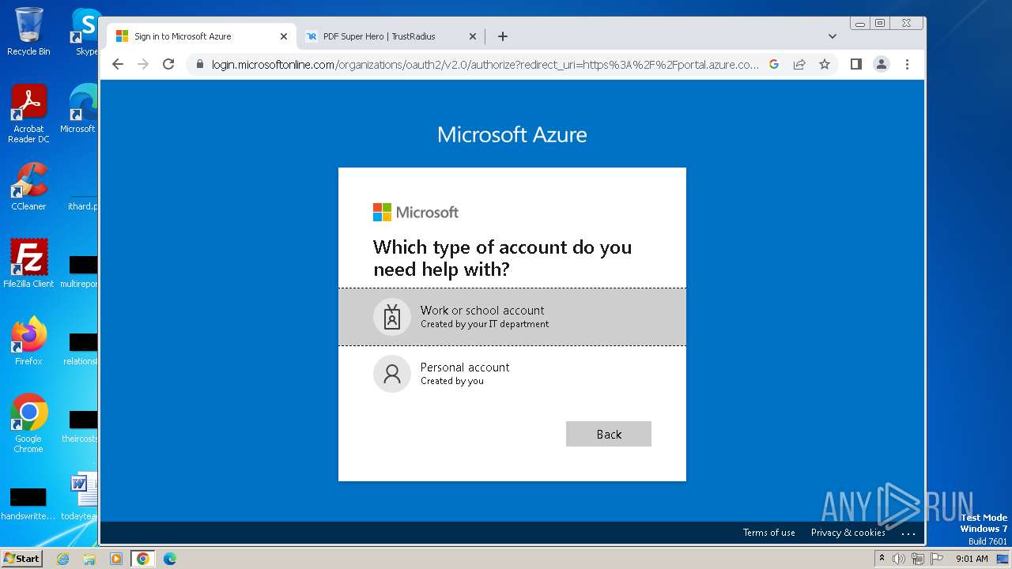Select Work or school account option
The height and width of the screenshot is (569, 1012).
point(512,317)
